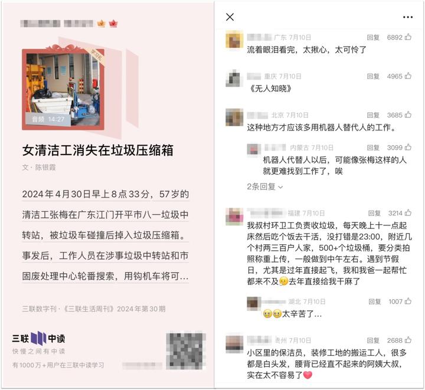Screen dimensions: 425x390
Task: Like the Guizhou comment with 2688 likes
Action: pos(408,340)
